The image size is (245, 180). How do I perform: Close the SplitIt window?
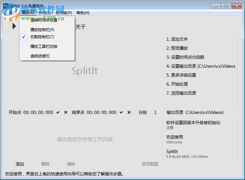(x=237, y=6)
